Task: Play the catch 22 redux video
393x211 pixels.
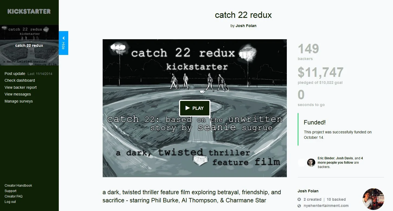Action: 195,108
